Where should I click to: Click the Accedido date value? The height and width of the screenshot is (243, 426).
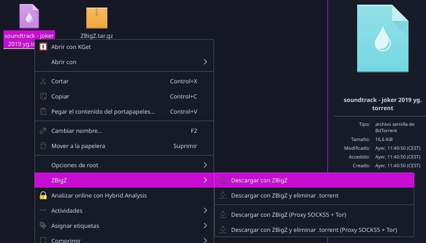pyautogui.click(x=397, y=157)
